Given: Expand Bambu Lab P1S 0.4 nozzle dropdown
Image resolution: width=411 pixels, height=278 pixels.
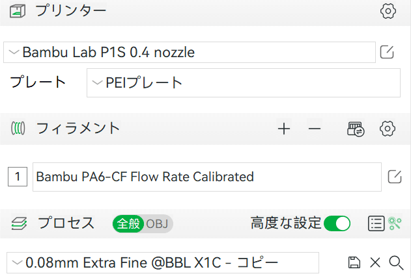Looking at the screenshot, I should tap(190, 52).
